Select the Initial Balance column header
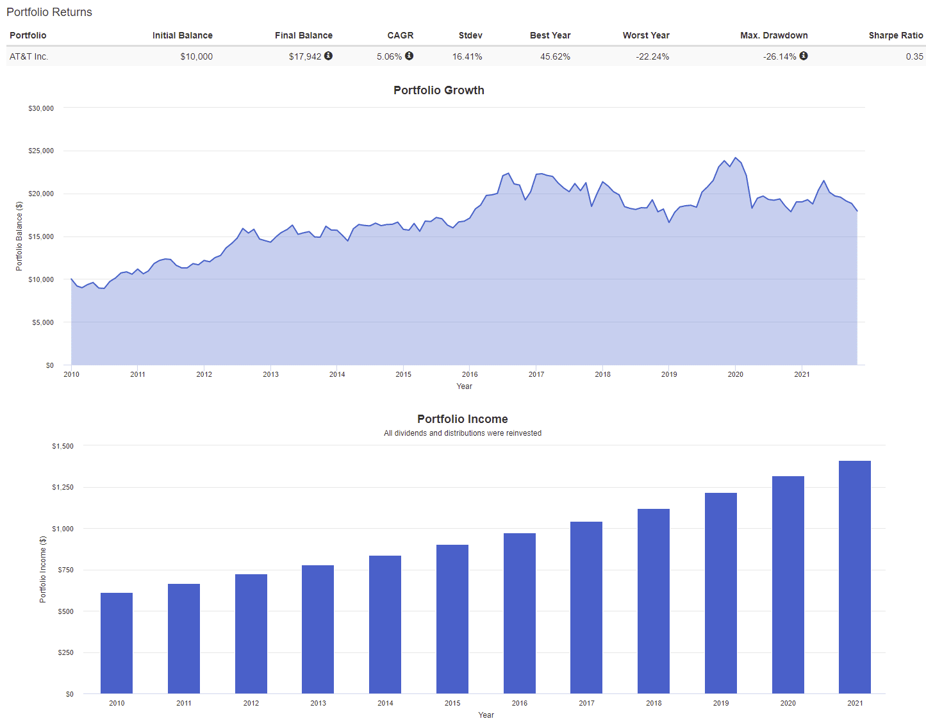The width and height of the screenshot is (926, 721). click(182, 35)
